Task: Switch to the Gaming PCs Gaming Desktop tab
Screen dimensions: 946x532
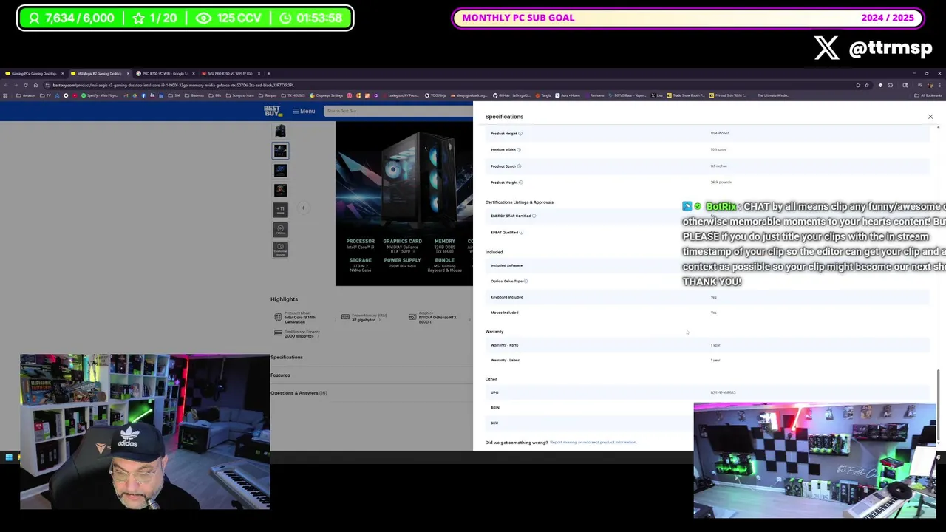Action: click(34, 73)
